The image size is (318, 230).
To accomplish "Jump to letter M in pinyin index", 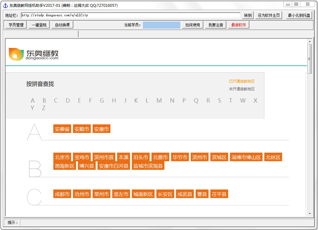I will (159, 101).
